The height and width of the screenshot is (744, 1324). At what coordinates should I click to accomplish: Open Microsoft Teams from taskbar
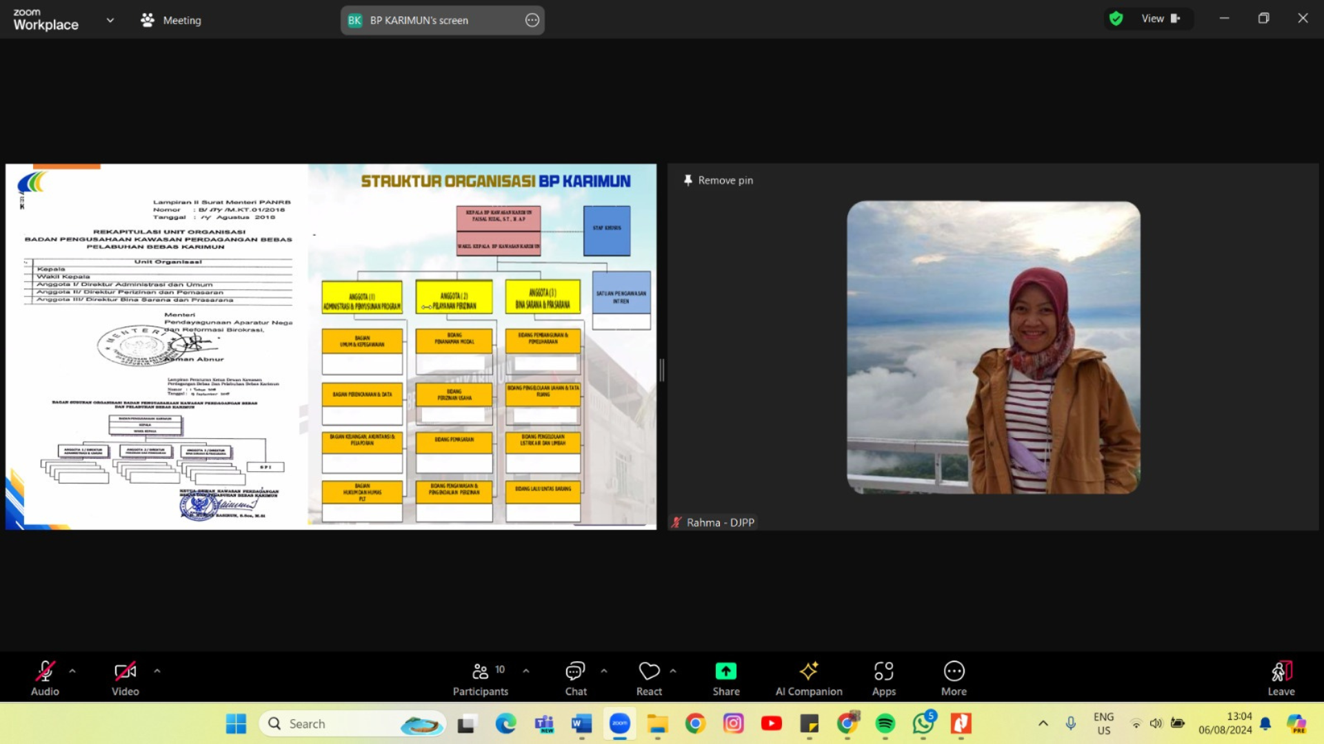tap(544, 723)
